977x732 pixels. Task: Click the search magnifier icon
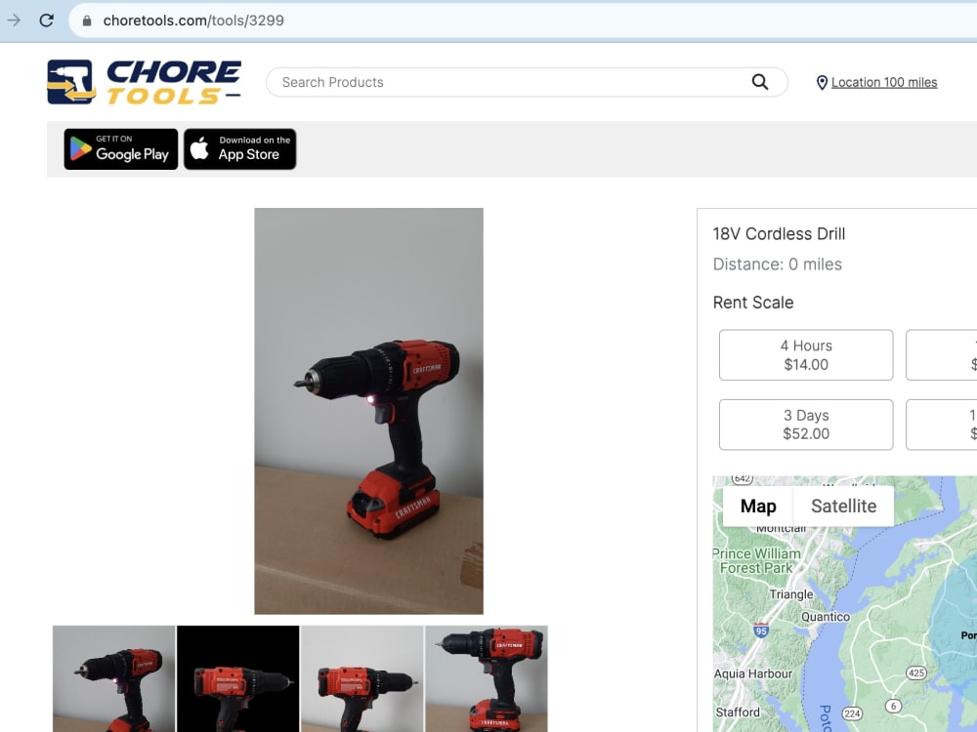click(x=759, y=82)
